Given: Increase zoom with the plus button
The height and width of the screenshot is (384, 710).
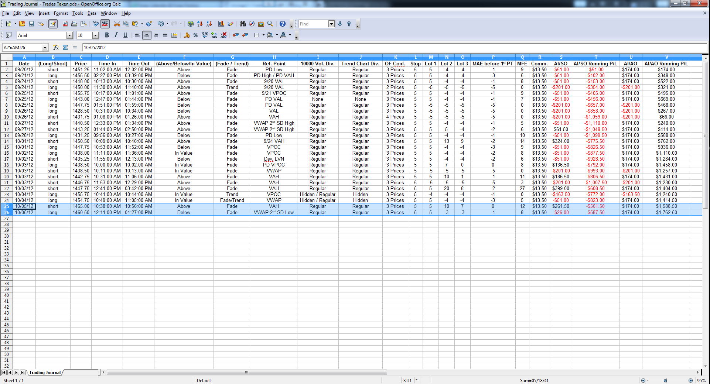Looking at the screenshot, I should [690, 380].
